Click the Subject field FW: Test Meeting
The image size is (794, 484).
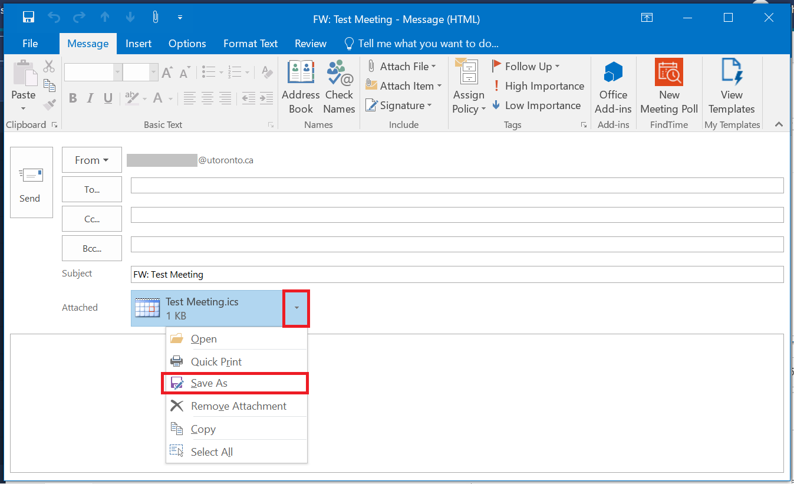pyautogui.click(x=457, y=274)
